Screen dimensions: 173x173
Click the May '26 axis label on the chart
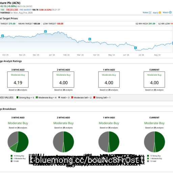[x=112, y=55]
